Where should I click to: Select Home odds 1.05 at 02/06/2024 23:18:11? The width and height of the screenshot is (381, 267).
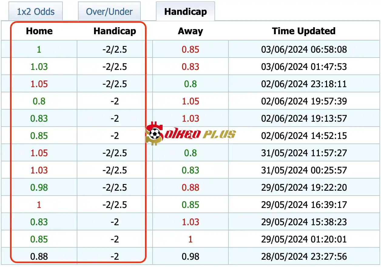[39, 84]
